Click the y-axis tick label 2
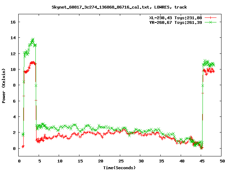The width and height of the screenshot is (229, 171). coord(14,133)
